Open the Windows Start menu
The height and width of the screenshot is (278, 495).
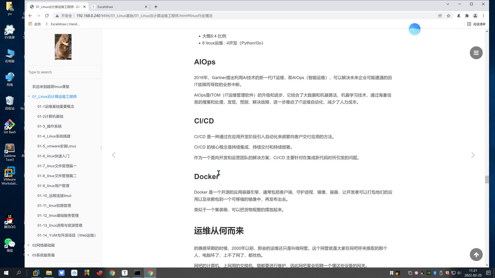6,273
